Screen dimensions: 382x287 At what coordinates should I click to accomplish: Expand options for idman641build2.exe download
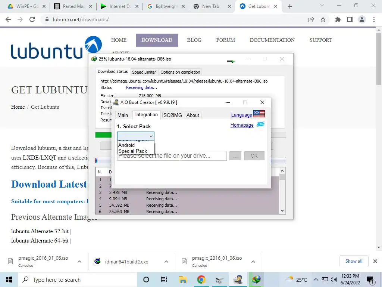(166, 262)
